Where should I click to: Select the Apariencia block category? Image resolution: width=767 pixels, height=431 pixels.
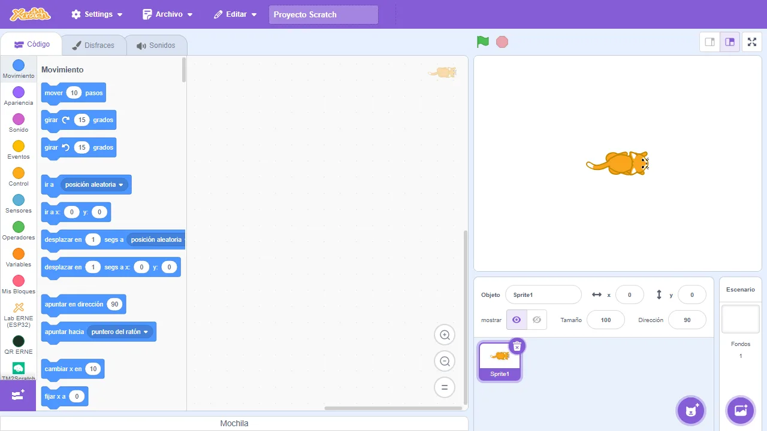point(19,96)
